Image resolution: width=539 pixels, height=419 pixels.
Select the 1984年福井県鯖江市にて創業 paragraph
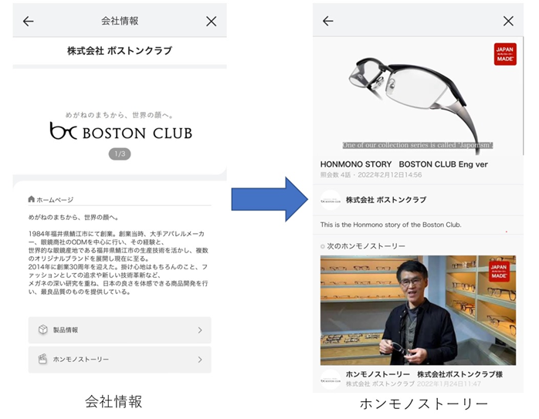(118, 262)
